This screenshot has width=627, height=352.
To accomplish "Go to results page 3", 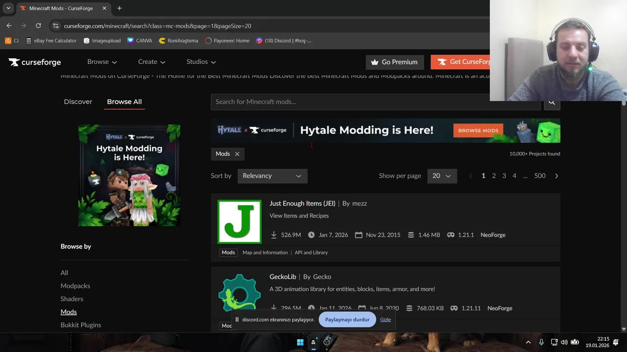I will coord(504,176).
